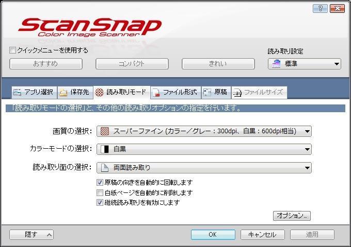
Task: Switch to the ファイル形式 tab
Action: pos(176,92)
